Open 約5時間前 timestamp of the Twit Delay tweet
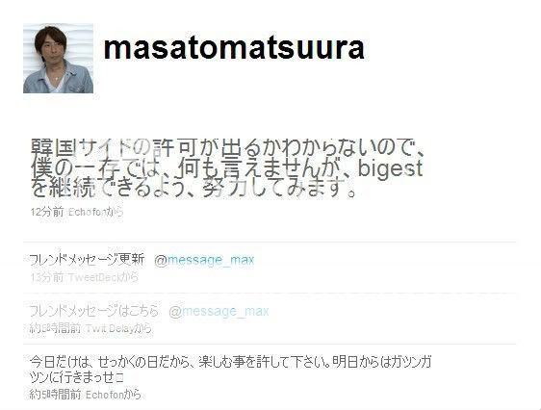Screen dimensions: 541x410 tap(55, 328)
